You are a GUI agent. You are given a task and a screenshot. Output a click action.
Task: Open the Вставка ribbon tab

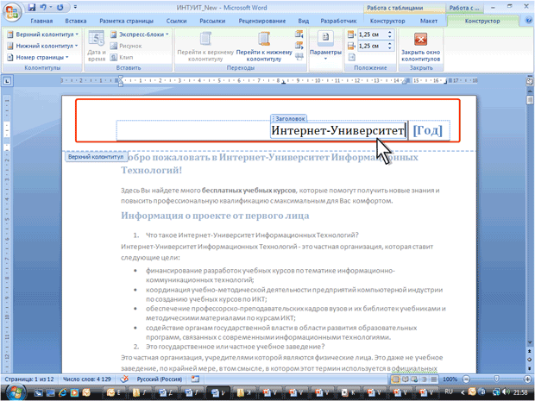click(x=75, y=21)
